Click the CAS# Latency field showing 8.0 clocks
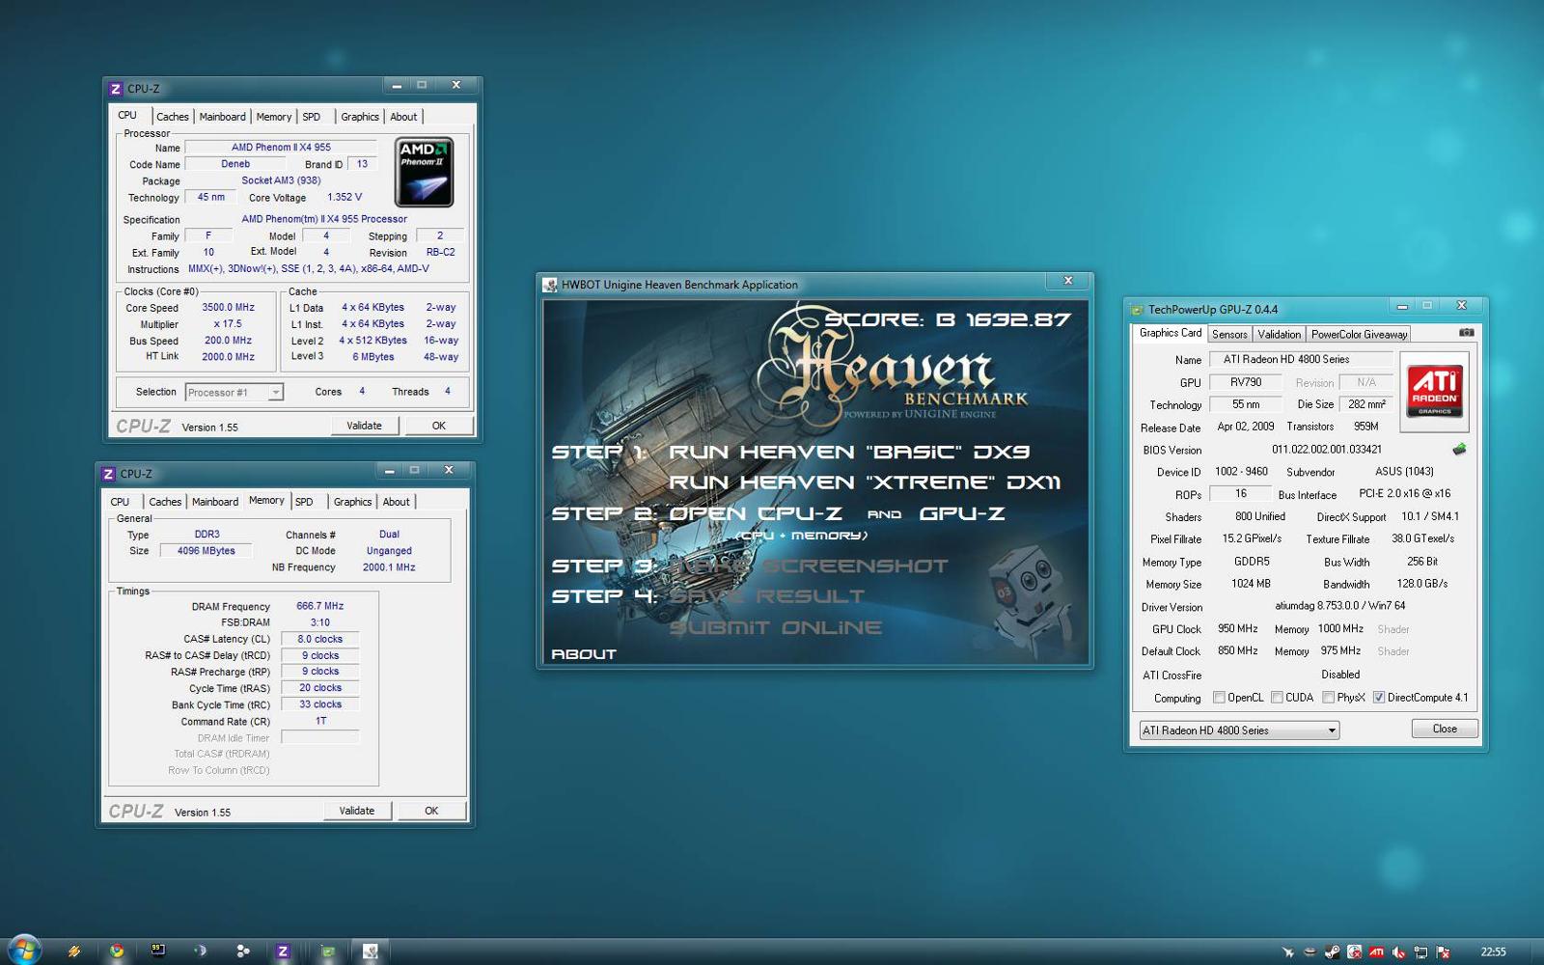 [x=319, y=639]
